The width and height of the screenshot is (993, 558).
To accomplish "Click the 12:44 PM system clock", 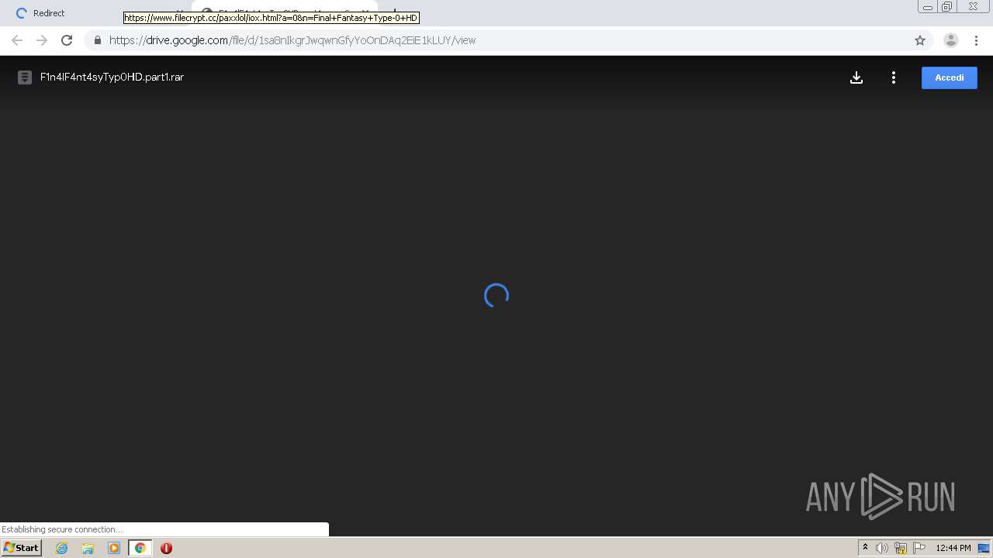I will [x=953, y=548].
